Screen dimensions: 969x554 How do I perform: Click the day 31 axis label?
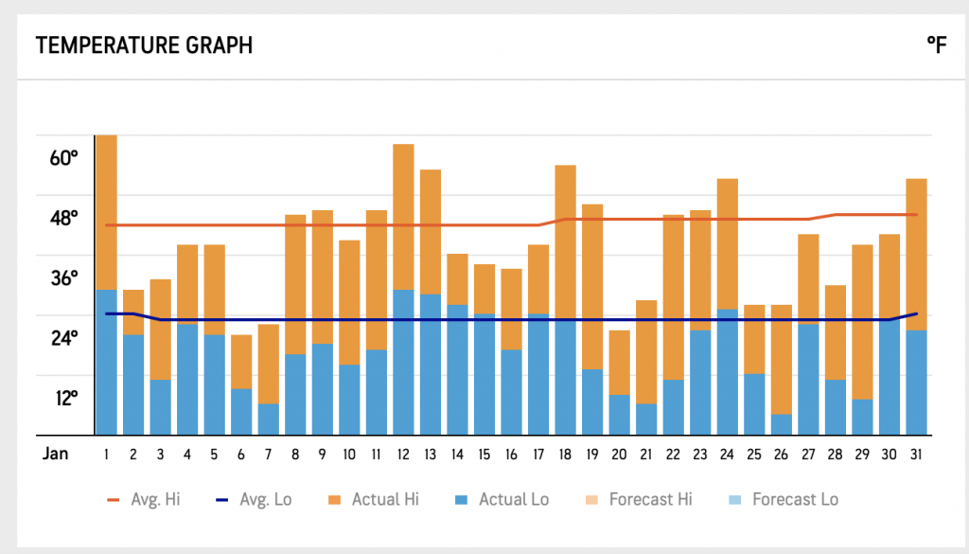[916, 455]
